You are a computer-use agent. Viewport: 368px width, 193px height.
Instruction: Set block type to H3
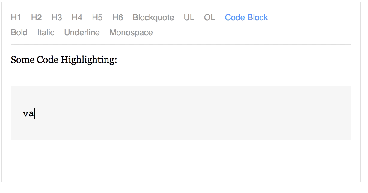coord(57,18)
